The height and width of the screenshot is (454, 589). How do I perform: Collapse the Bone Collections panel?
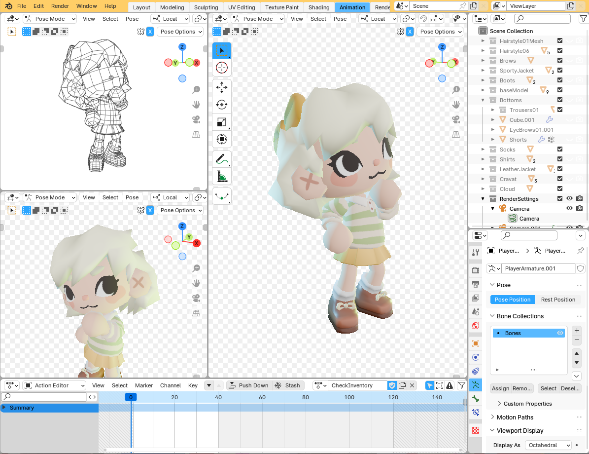tap(492, 316)
